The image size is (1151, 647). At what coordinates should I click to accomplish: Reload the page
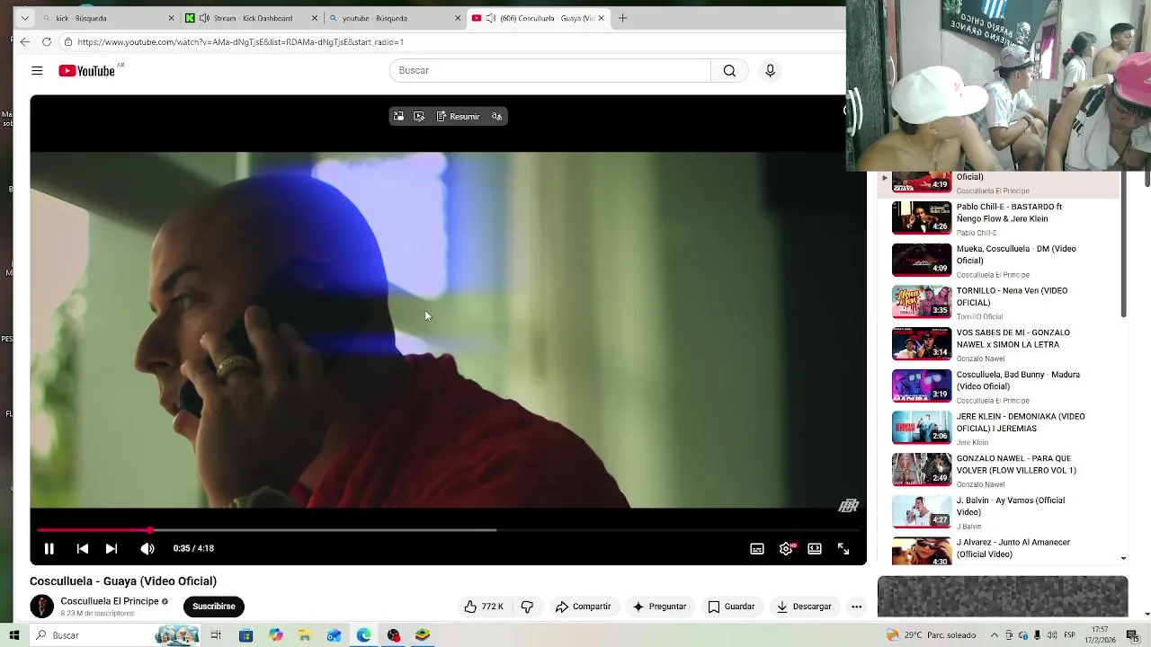click(47, 42)
